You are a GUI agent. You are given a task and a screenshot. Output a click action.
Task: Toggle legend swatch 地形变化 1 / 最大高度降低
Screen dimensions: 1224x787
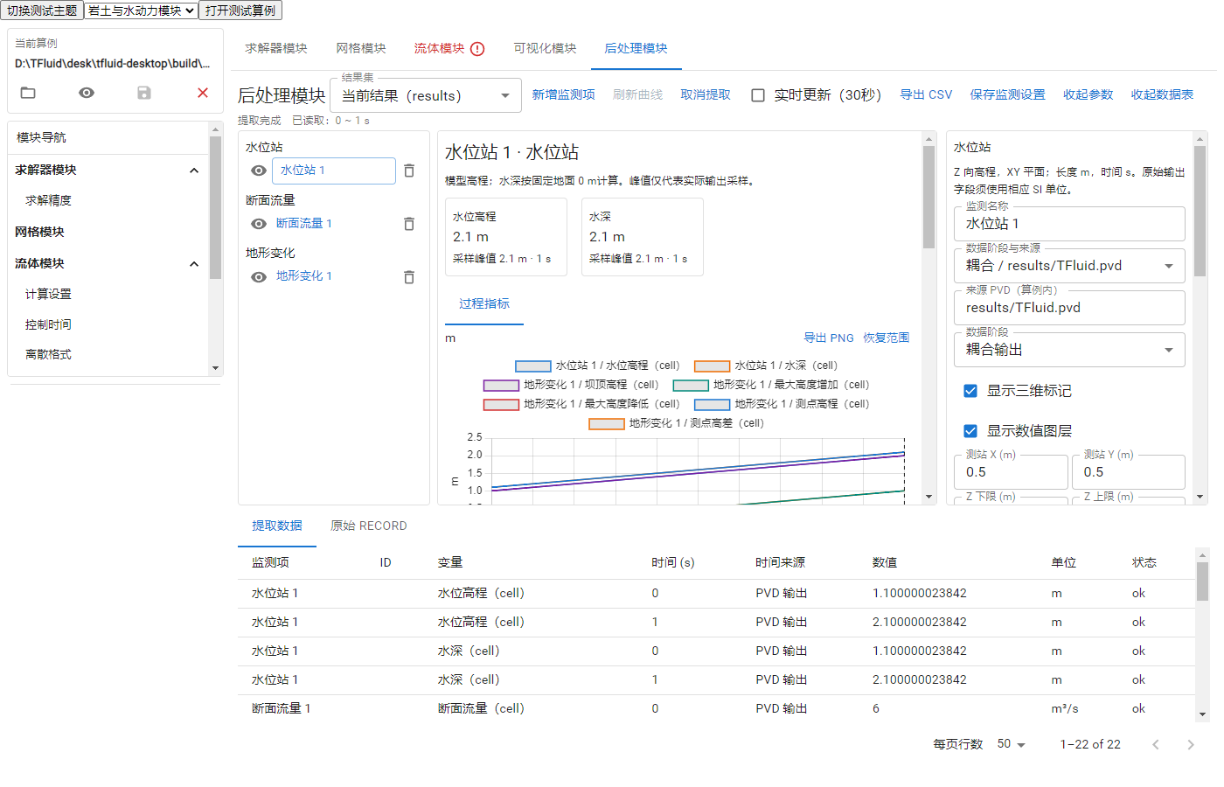pos(501,405)
